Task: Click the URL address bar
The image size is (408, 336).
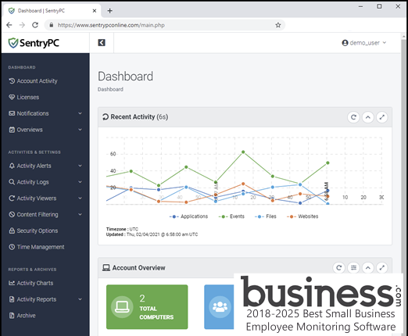Action: (x=165, y=25)
